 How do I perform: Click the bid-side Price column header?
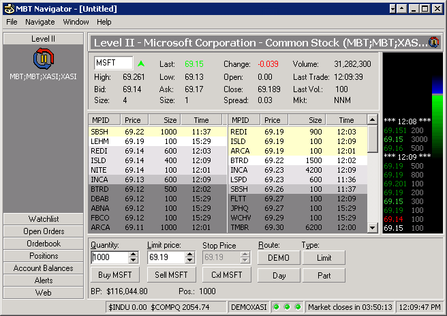[134, 120]
